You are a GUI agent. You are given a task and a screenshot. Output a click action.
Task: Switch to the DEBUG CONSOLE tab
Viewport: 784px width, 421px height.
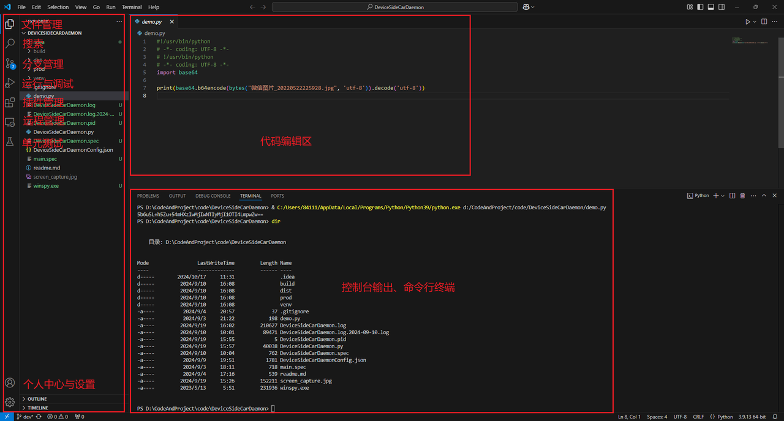[213, 196]
